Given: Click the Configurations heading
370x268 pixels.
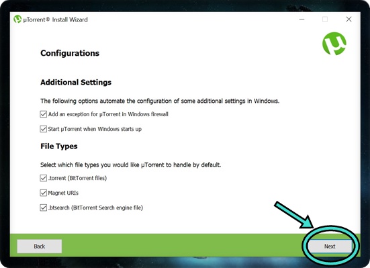Looking at the screenshot, I should pos(70,53).
